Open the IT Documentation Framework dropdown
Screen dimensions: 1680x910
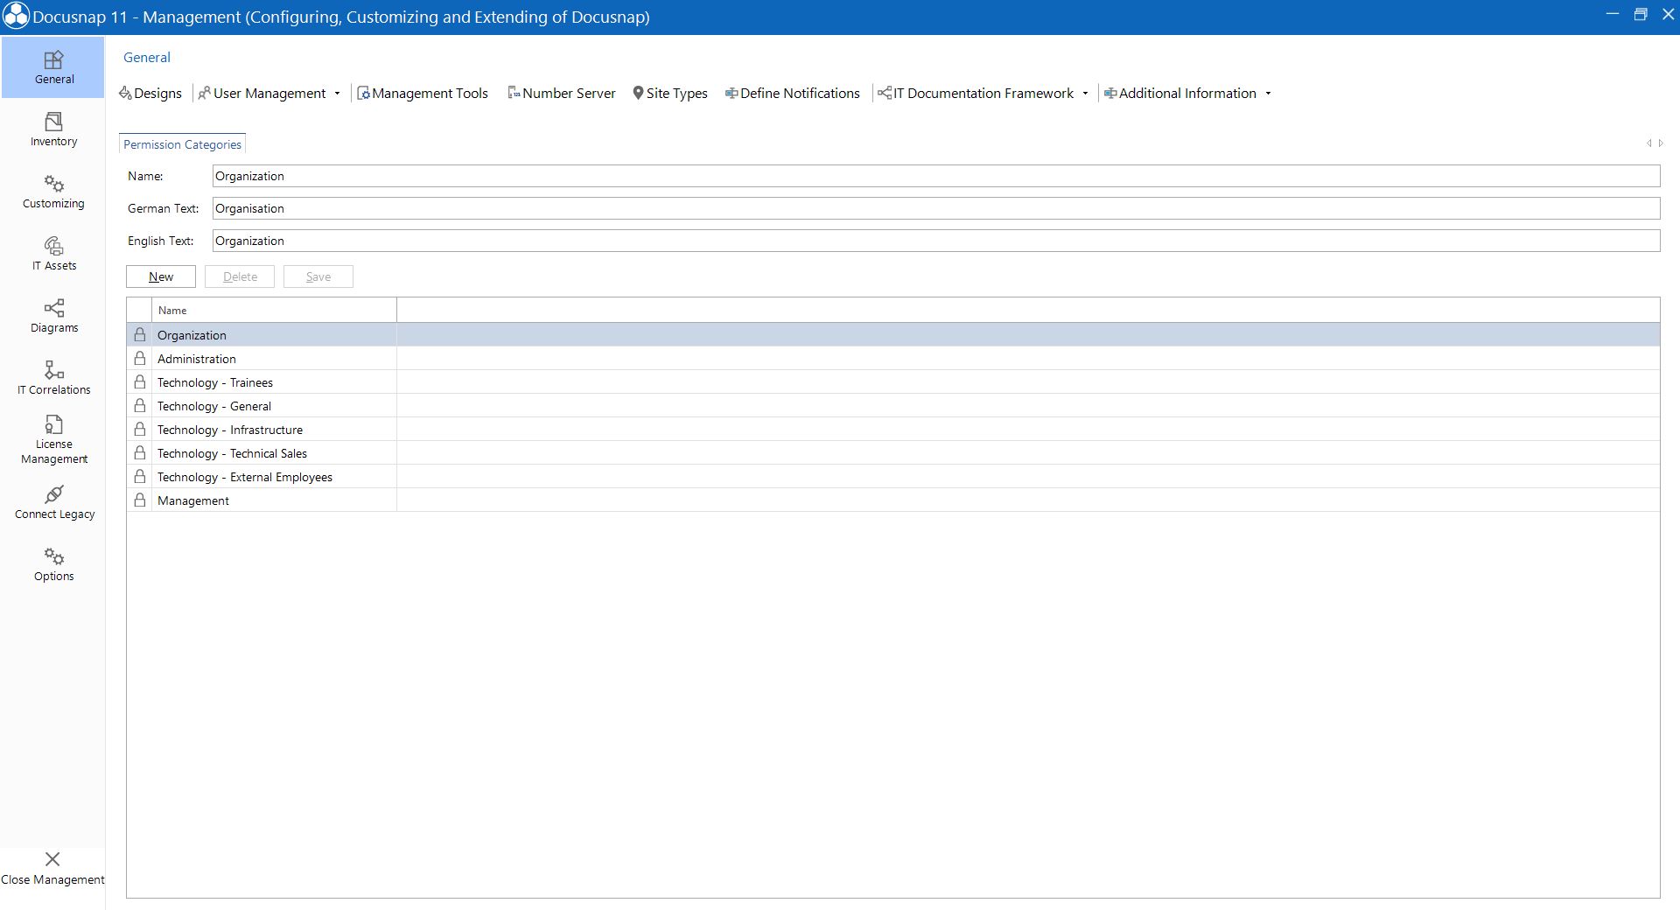(x=1086, y=93)
